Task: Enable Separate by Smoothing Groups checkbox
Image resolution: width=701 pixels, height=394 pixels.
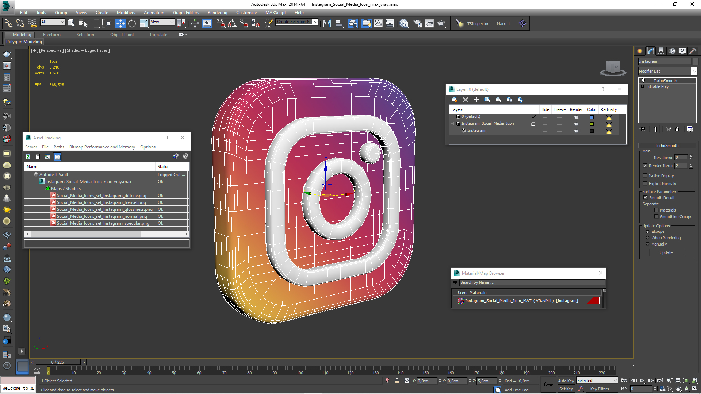Action: pyautogui.click(x=656, y=217)
